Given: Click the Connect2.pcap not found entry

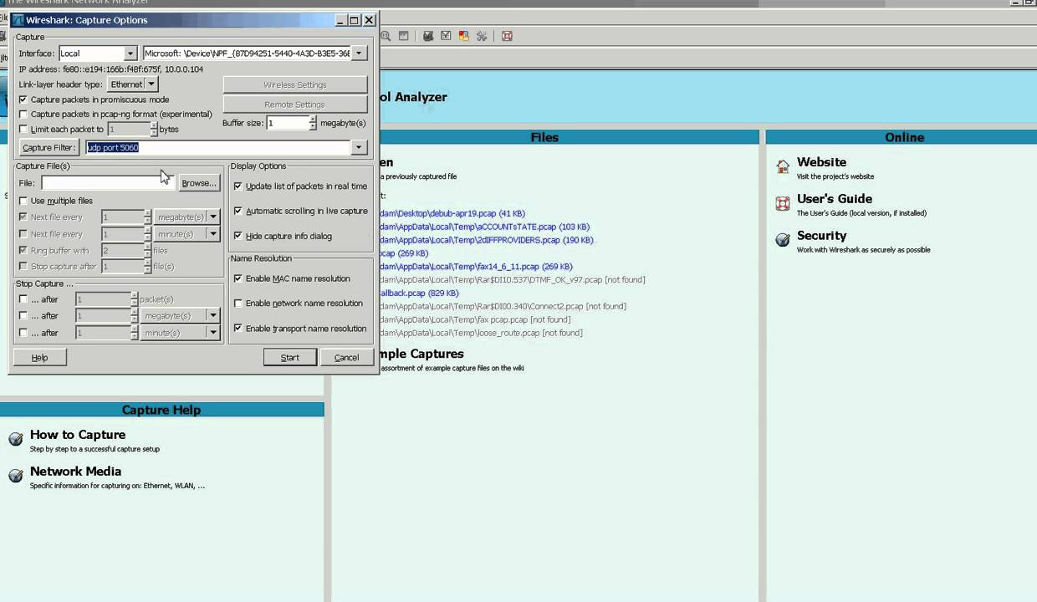Looking at the screenshot, I should 503,307.
